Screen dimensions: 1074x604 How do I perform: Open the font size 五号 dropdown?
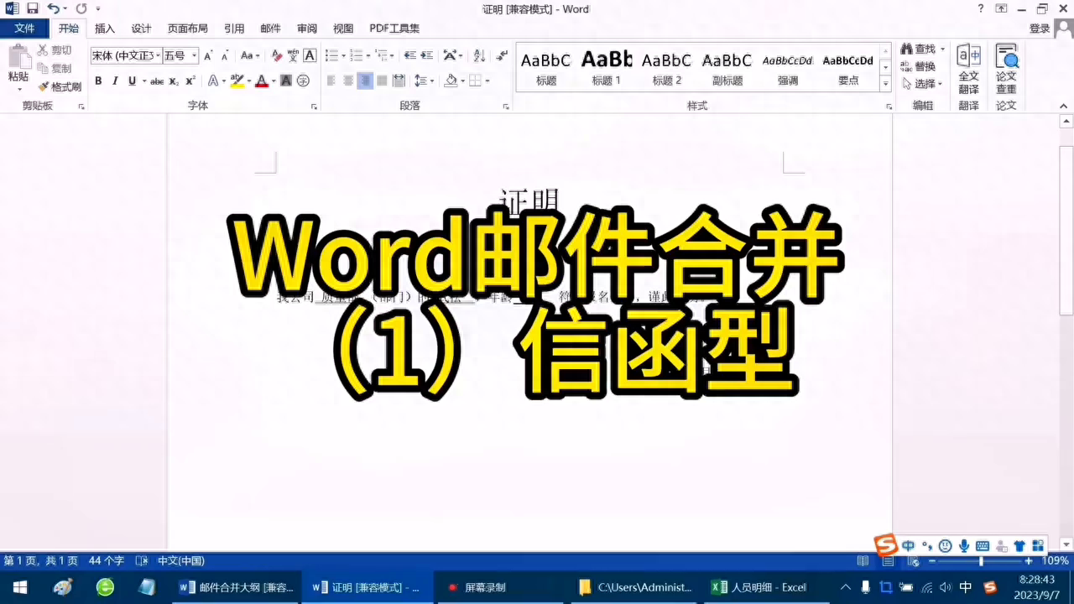click(195, 55)
